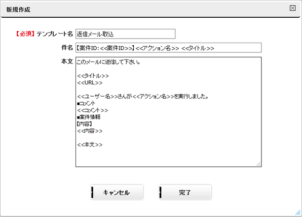The width and height of the screenshot is (302, 217).
Task: Click the 【必須】 required marker
Action: 25,34
